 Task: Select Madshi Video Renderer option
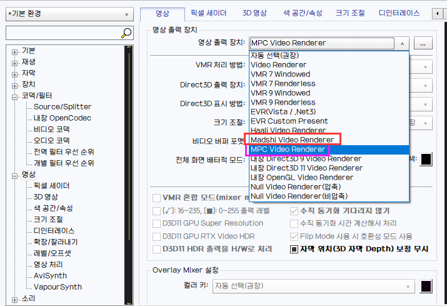(x=329, y=140)
